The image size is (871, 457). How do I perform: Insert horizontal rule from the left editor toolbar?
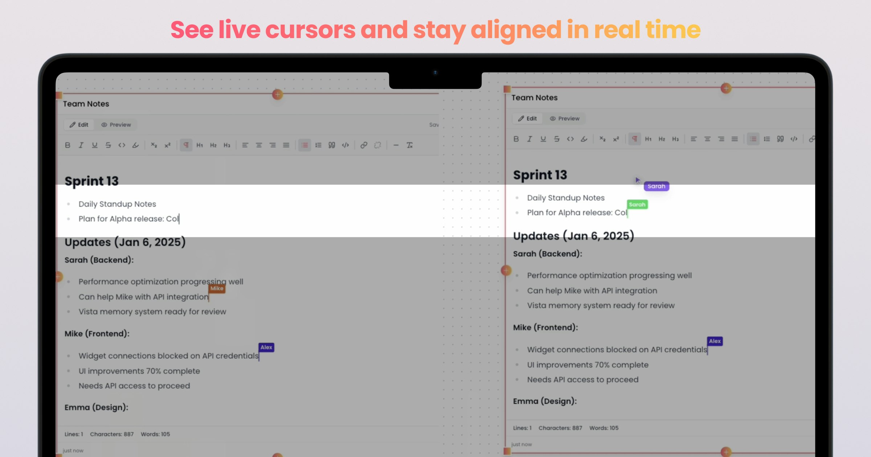pyautogui.click(x=396, y=145)
